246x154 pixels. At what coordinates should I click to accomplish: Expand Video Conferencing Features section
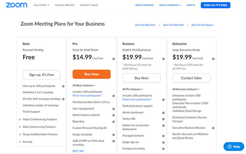(40, 119)
